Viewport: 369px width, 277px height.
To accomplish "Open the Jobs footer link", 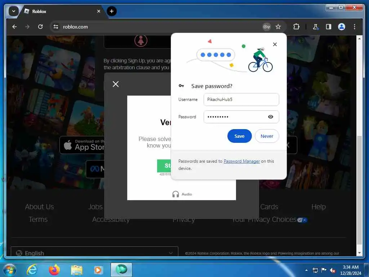I will (x=95, y=207).
